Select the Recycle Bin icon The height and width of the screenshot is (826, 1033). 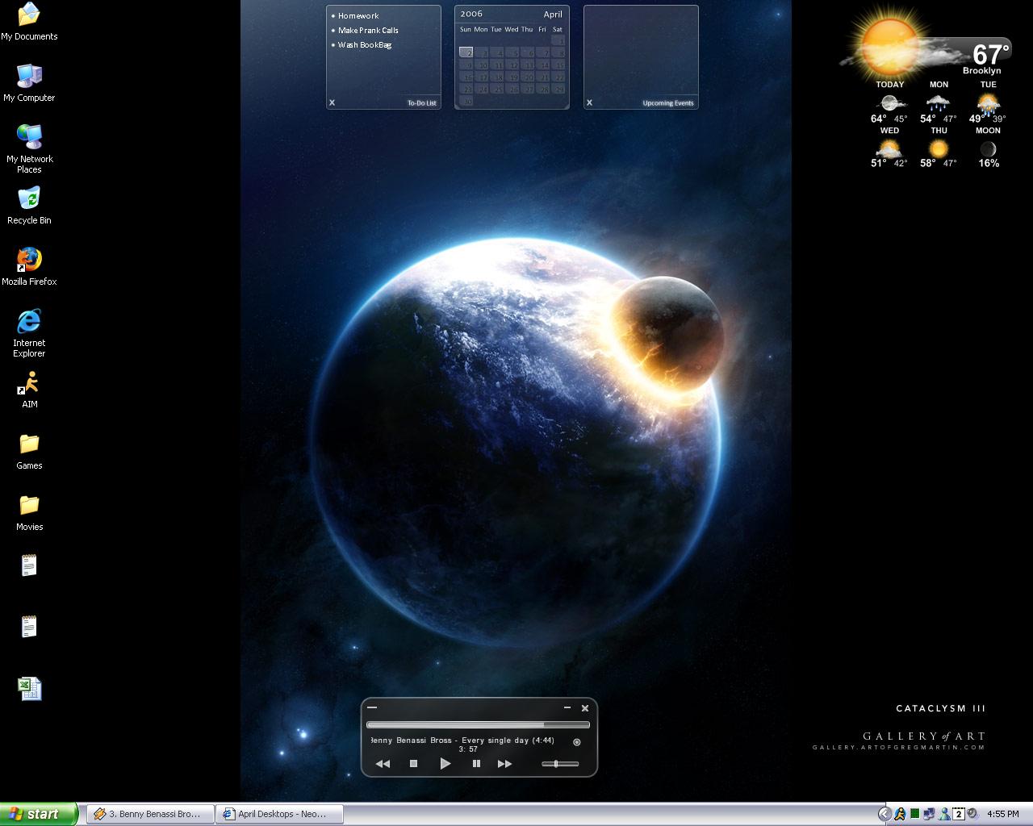29,199
